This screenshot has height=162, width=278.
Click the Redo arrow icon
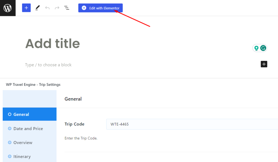pos(57,8)
